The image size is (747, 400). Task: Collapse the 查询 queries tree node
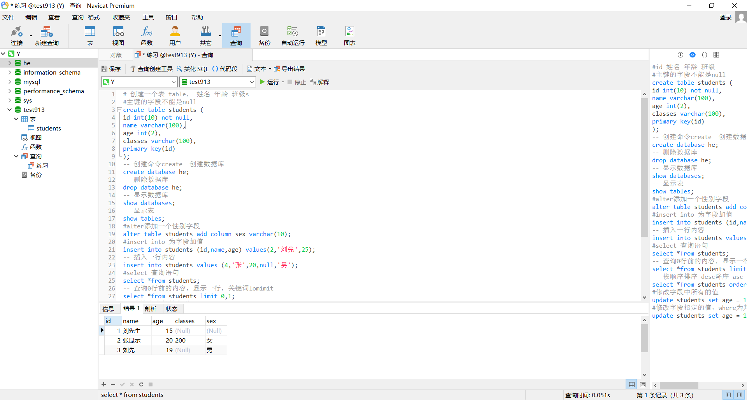pyautogui.click(x=16, y=156)
